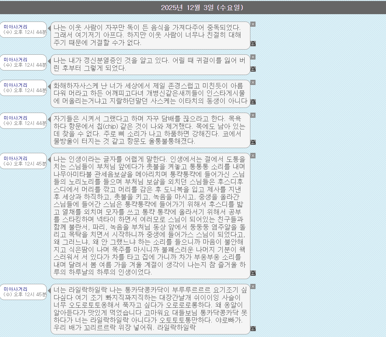Open 미아사거리 name beside '화해하자사스케' message
This screenshot has width=386, height=337.
15,85
